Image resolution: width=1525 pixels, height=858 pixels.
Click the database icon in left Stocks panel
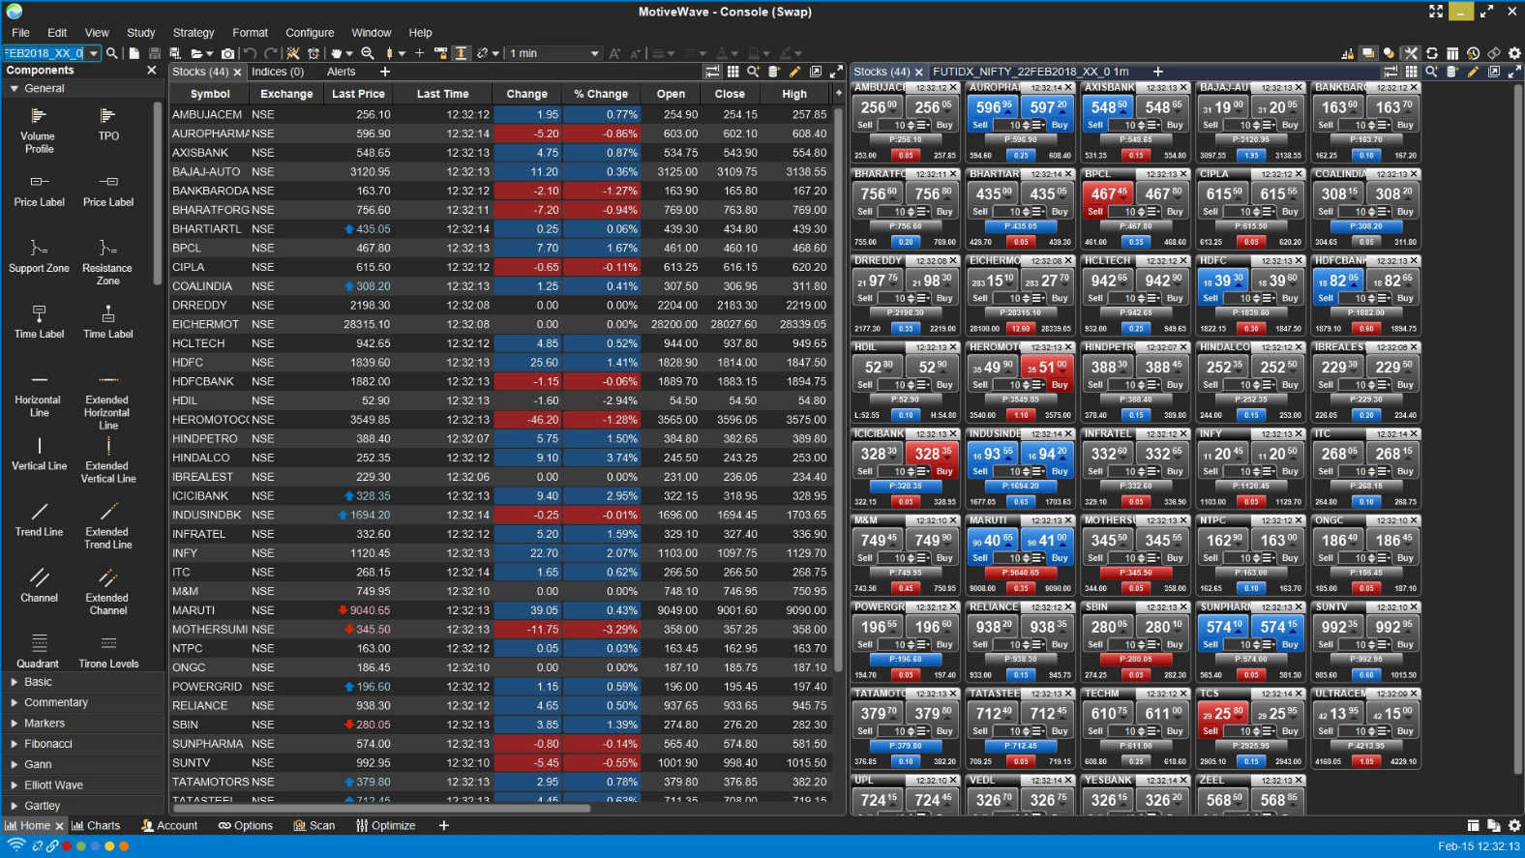[x=774, y=72]
